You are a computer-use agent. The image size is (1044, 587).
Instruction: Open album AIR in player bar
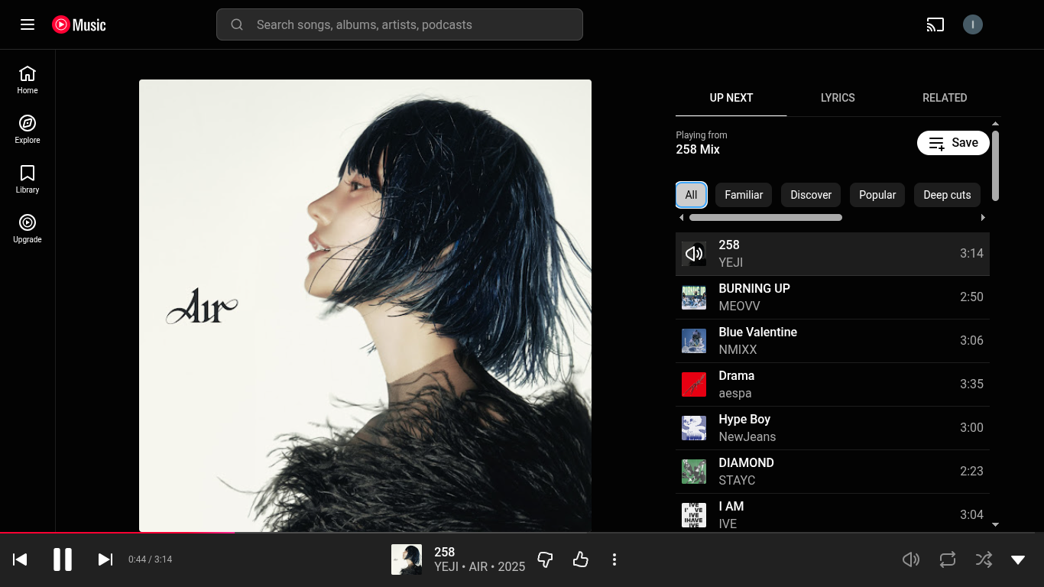(x=478, y=567)
